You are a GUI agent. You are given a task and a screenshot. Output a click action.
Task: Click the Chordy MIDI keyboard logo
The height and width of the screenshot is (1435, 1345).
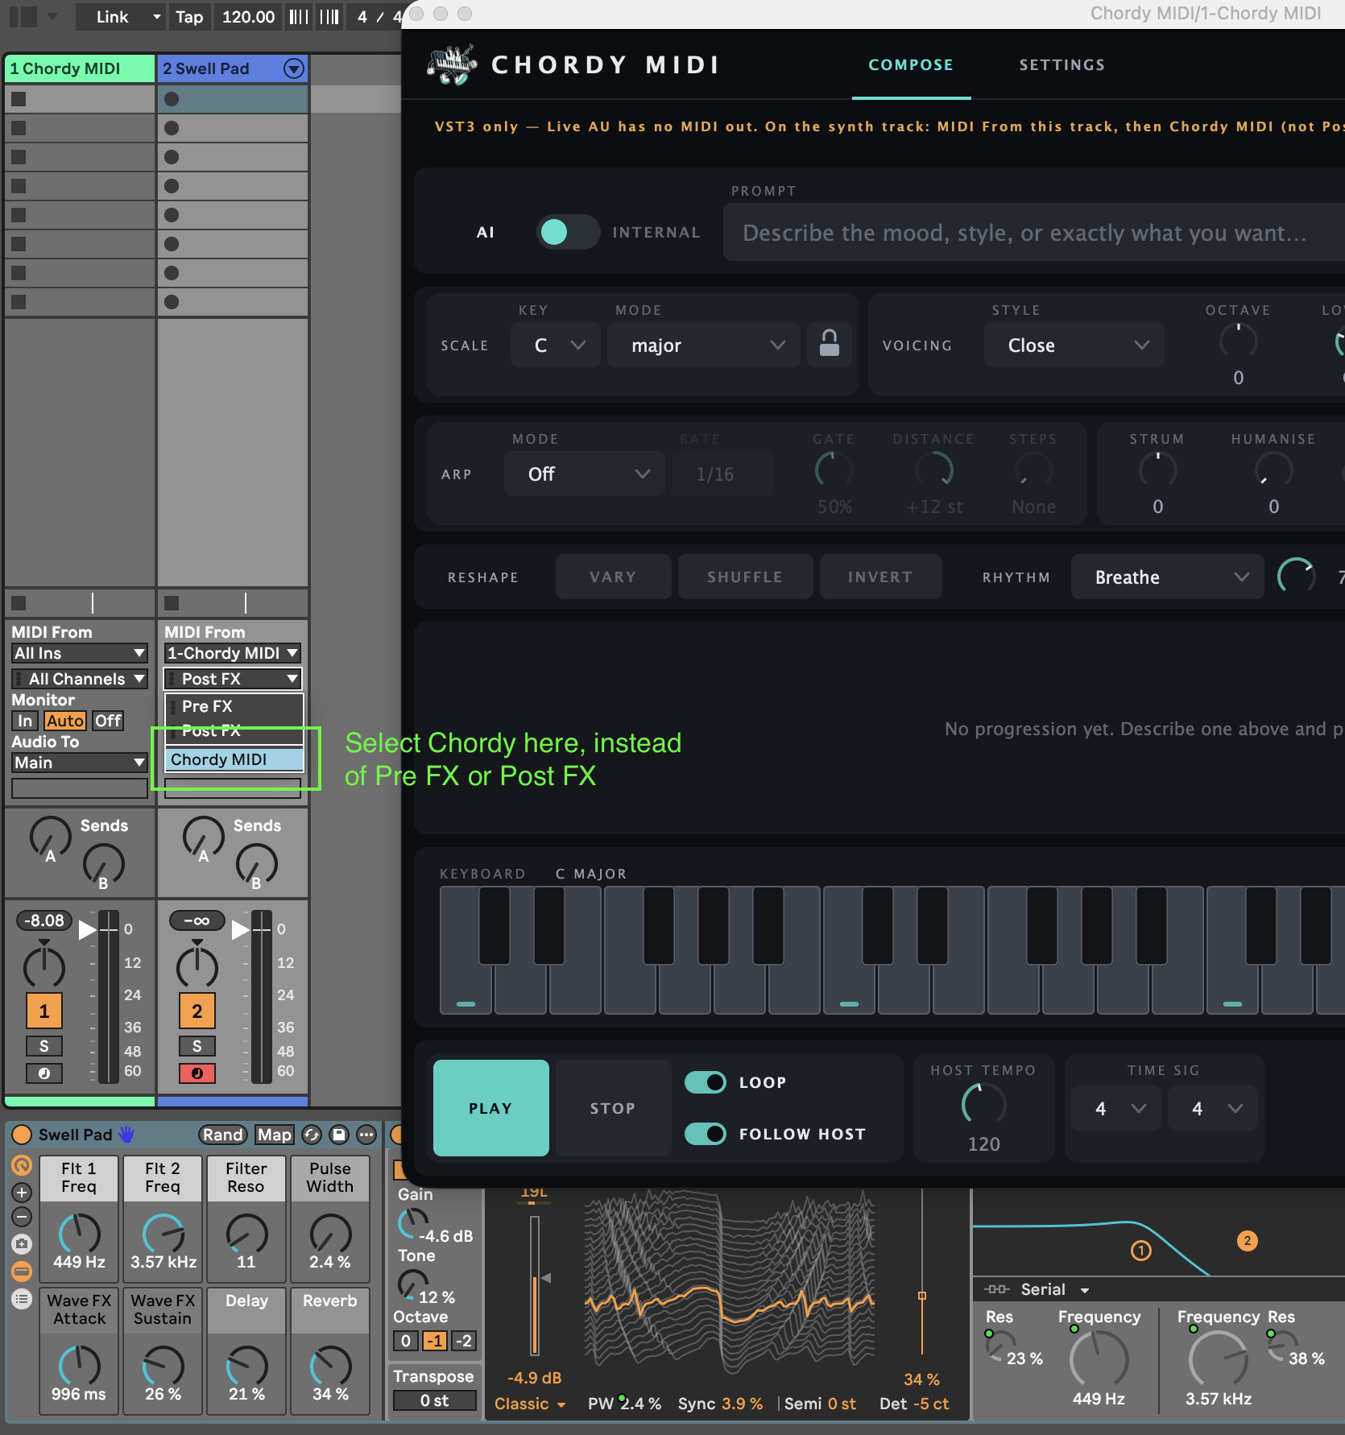[x=451, y=65]
